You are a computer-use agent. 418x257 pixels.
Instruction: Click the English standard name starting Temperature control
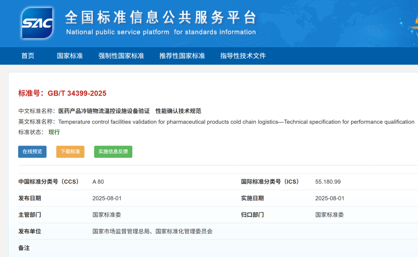coord(236,122)
